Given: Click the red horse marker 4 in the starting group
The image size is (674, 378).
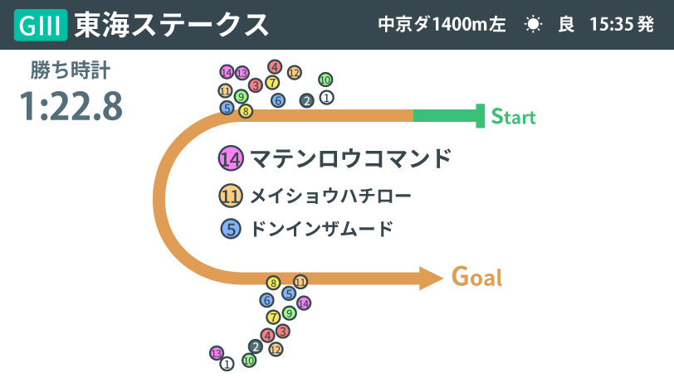Looking at the screenshot, I should pyautogui.click(x=275, y=67).
